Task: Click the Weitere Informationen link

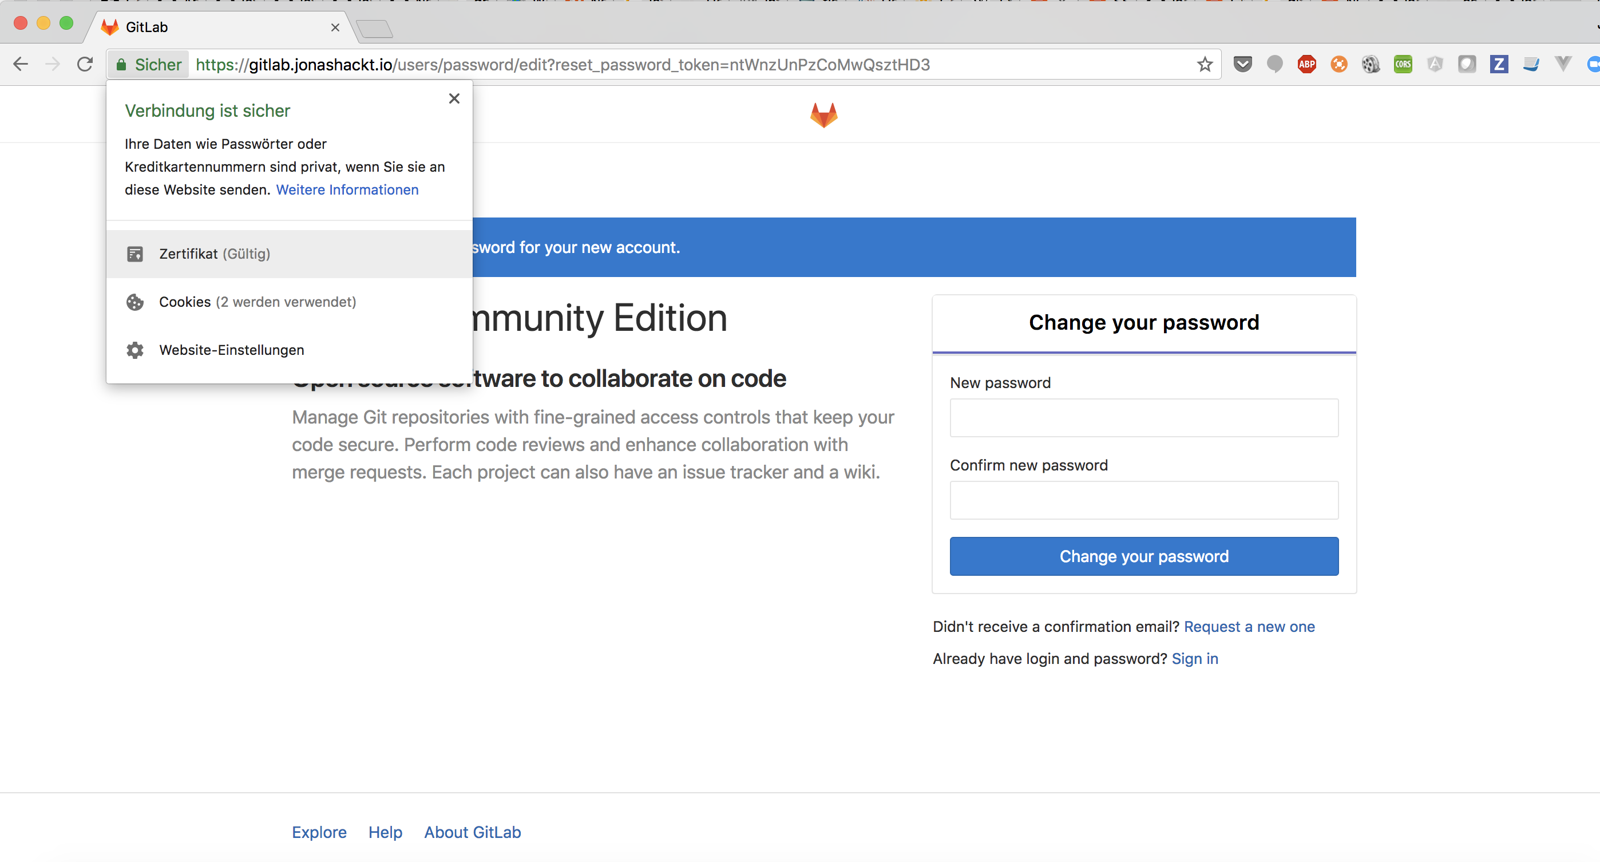Action: 347,189
